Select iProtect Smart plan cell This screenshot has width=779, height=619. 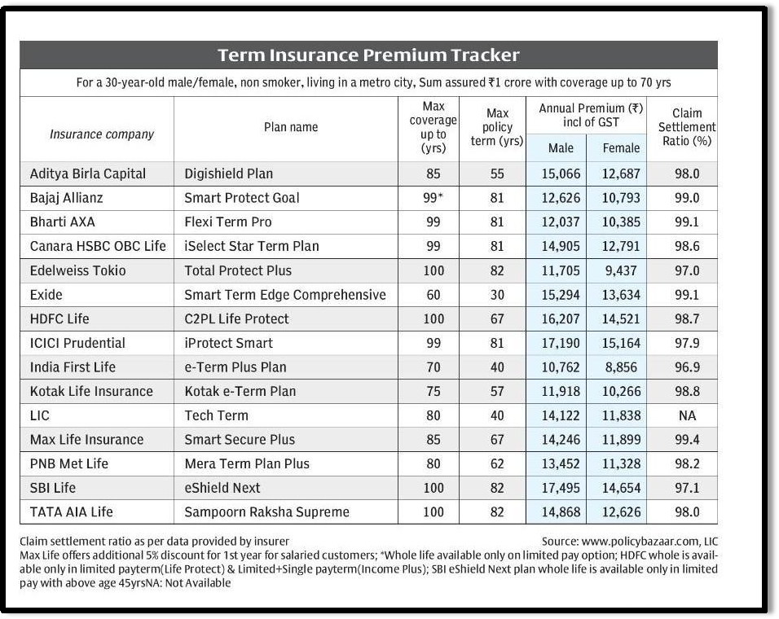pos(228,343)
